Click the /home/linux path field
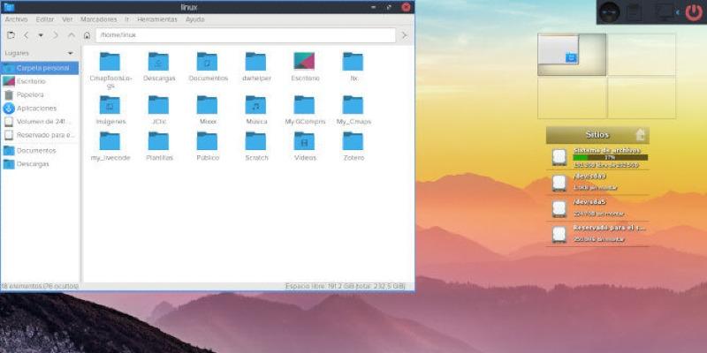The image size is (707, 353). 245,35
